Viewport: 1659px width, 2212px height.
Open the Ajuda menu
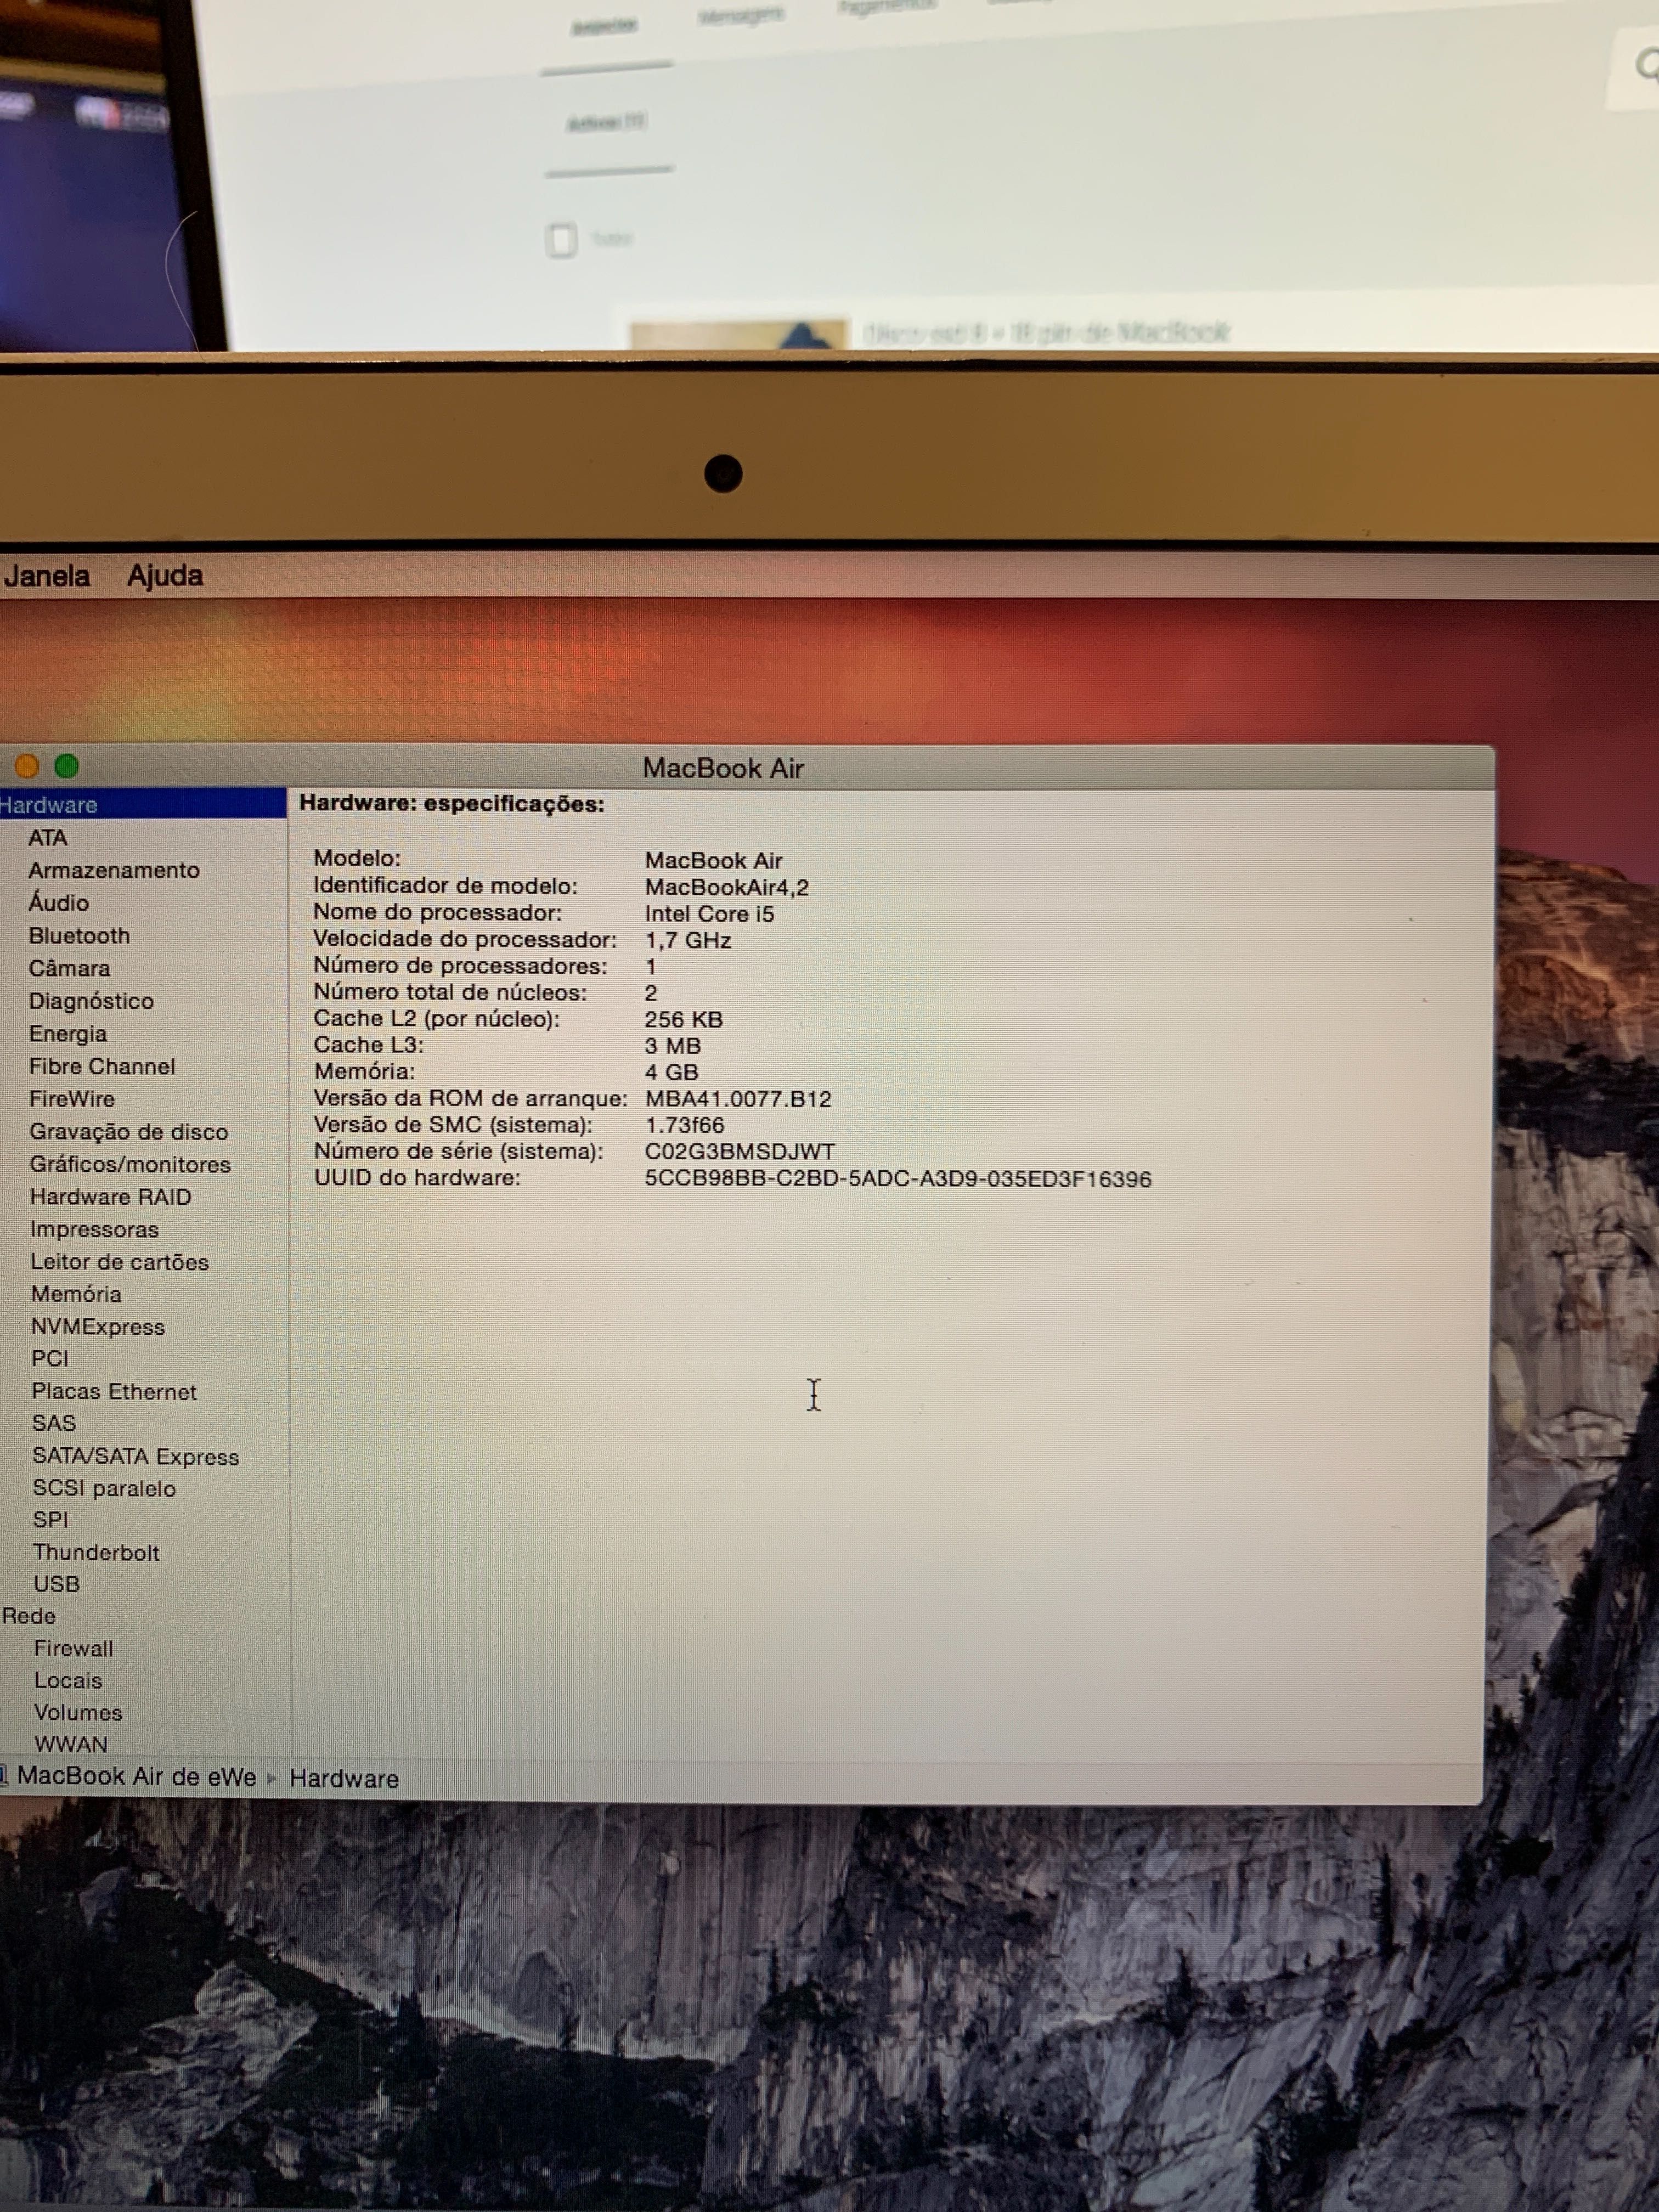click(165, 576)
